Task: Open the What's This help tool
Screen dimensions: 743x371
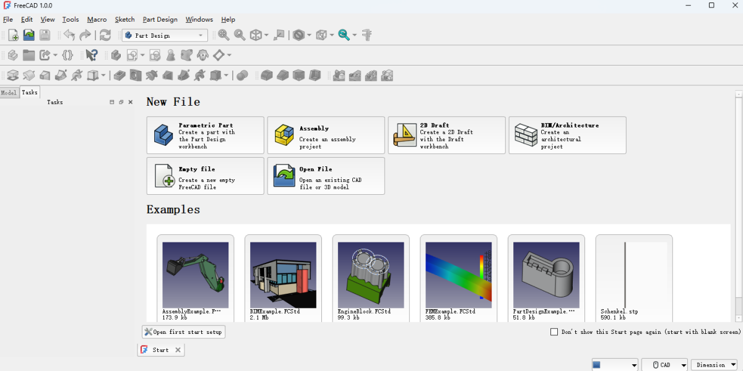Action: [x=91, y=56]
